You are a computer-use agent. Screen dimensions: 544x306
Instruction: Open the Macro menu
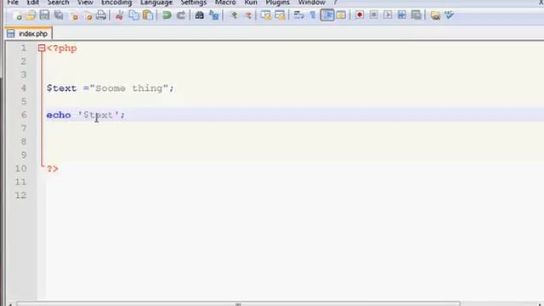(225, 3)
